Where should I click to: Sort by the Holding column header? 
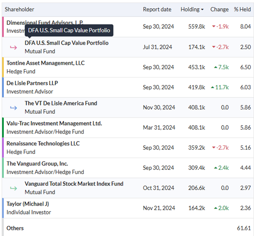[x=192, y=9]
